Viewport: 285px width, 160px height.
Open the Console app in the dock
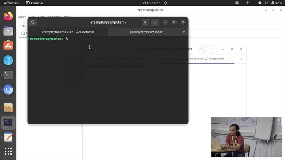(x=8, y=123)
